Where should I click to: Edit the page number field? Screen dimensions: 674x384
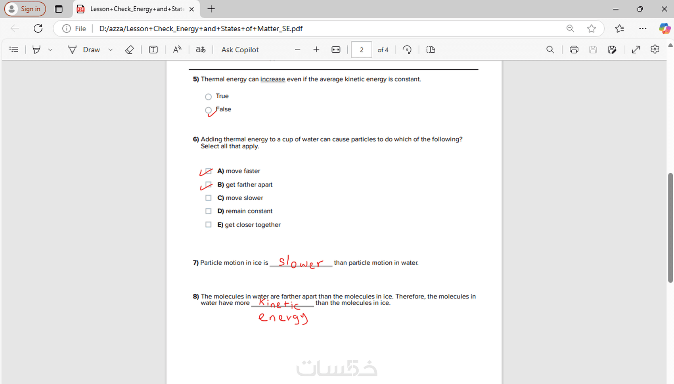click(x=362, y=49)
